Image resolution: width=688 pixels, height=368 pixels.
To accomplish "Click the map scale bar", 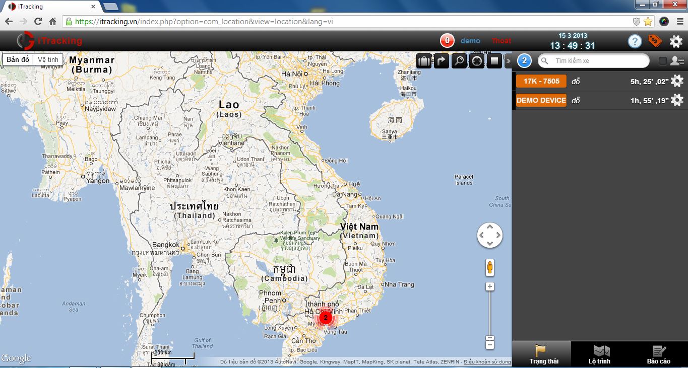I will point(172,358).
